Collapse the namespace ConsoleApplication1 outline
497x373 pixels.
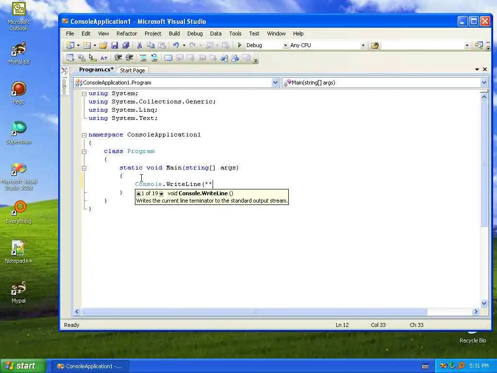click(x=84, y=135)
